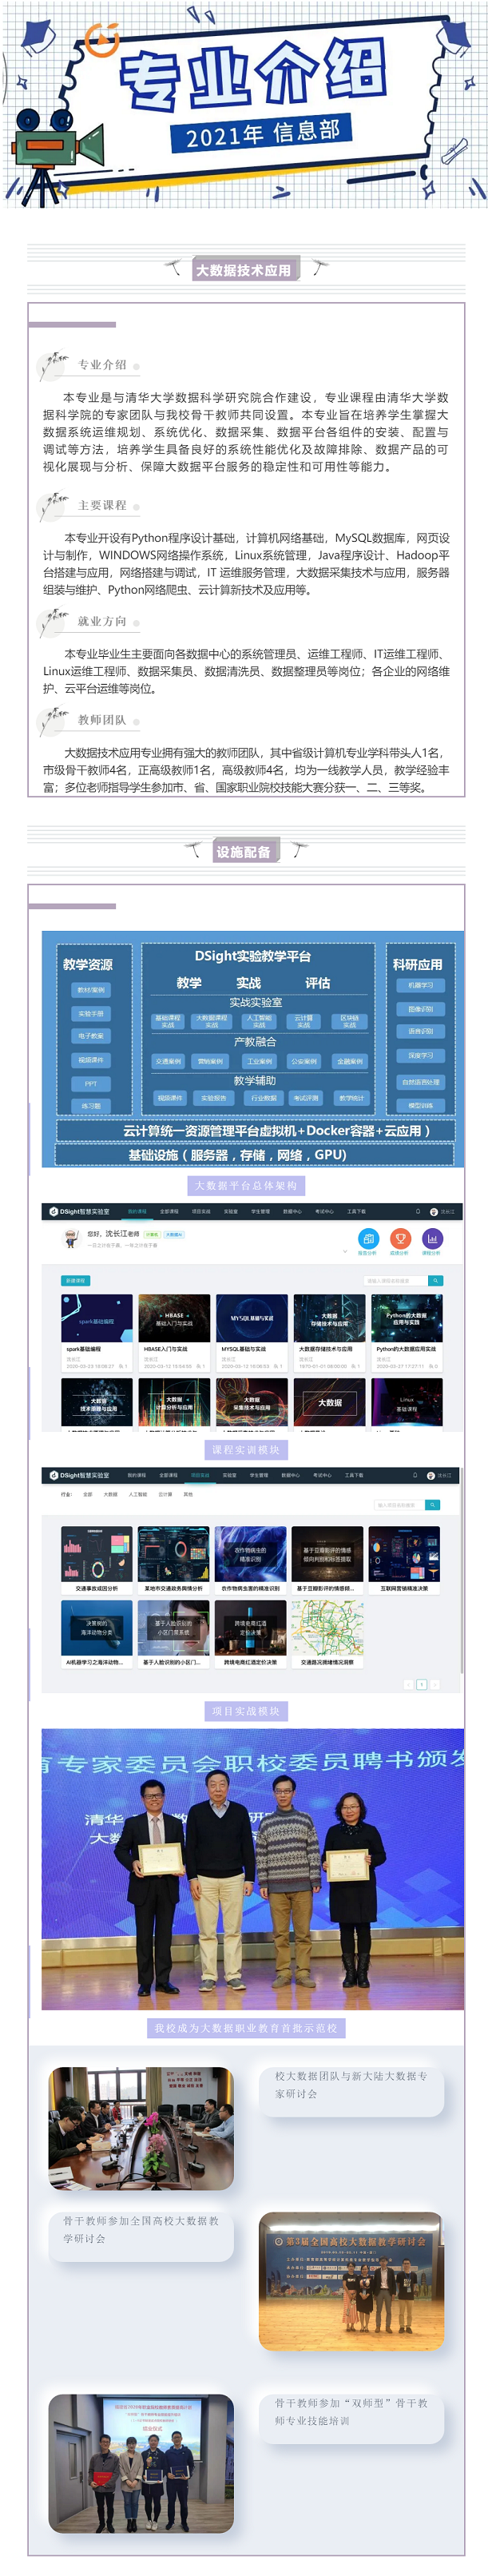The image size is (488, 2576).
Task: Click the 金融案例 box in 产教融合
Action: pyautogui.click(x=350, y=1061)
